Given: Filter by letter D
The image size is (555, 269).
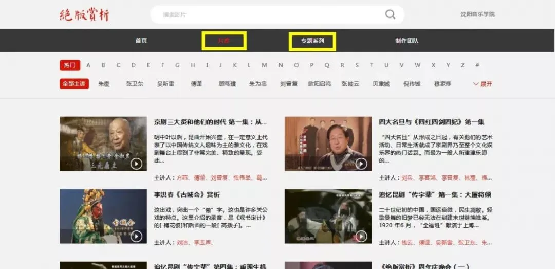Looking at the screenshot, I should pos(134,65).
